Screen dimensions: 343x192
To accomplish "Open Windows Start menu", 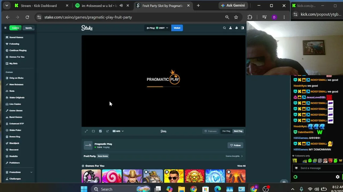I will (84, 189).
